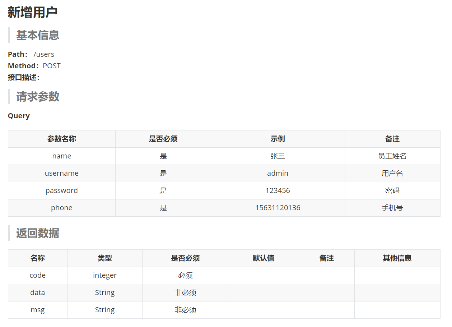Select the 基本信息 section heading

pyautogui.click(x=38, y=35)
